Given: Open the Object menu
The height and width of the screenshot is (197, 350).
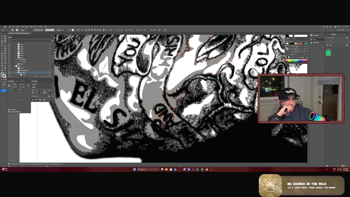Looking at the screenshot, I should coord(18,27).
